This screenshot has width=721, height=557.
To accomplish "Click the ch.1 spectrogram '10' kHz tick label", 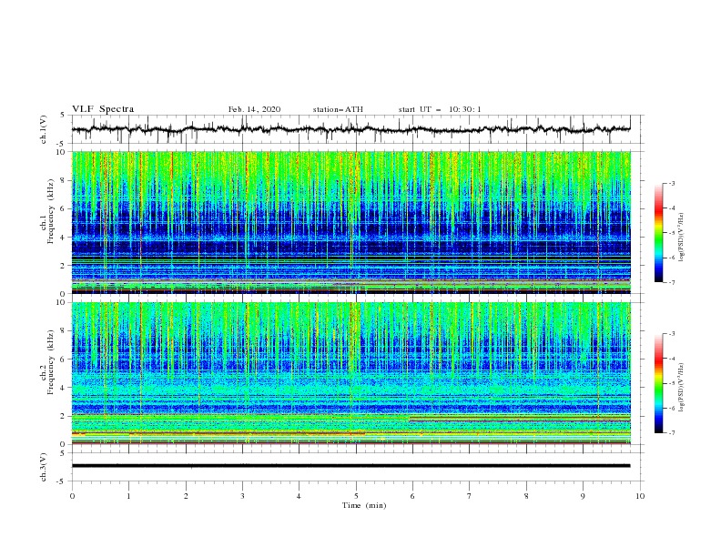I will coord(62,152).
